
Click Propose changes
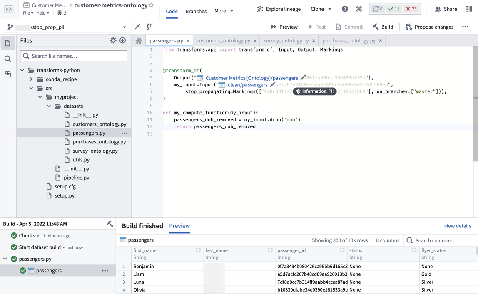[430, 27]
